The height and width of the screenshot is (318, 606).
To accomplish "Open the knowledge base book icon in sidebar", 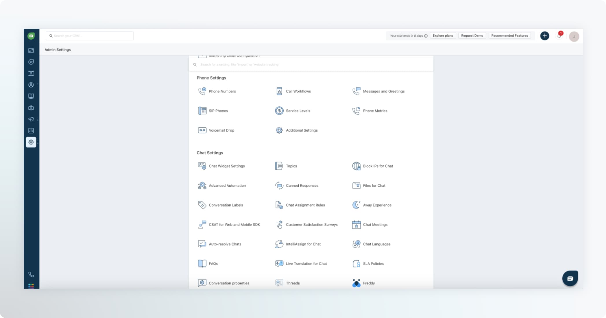I will coord(31,96).
